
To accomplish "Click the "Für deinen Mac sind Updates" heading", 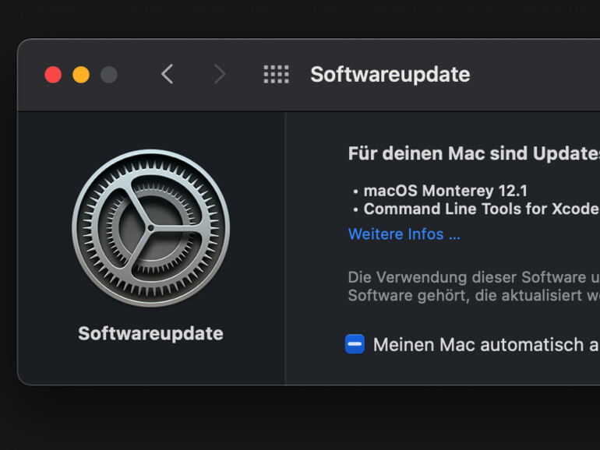I will (473, 153).
